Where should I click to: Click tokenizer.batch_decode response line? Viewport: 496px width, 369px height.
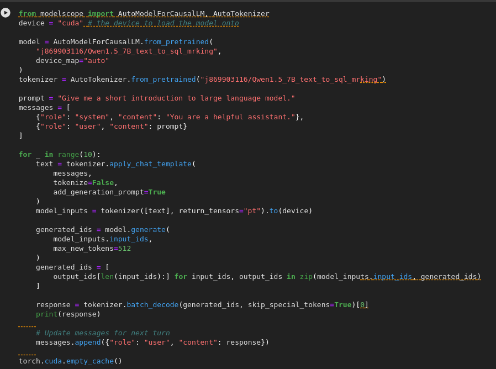click(202, 305)
